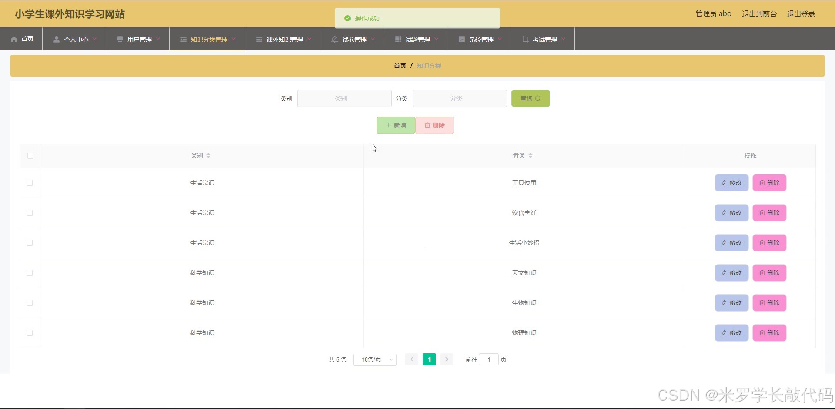Viewport: 835px width, 409px height.
Task: Open the 考试管理 nav menu
Action: 543,39
